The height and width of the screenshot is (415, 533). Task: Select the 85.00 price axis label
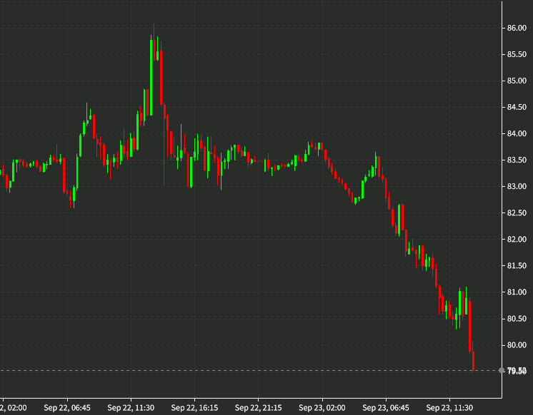[517, 81]
